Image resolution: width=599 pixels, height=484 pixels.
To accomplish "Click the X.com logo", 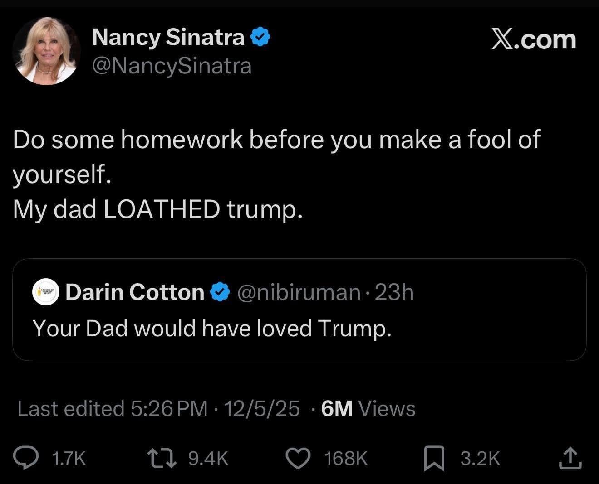I will point(534,40).
